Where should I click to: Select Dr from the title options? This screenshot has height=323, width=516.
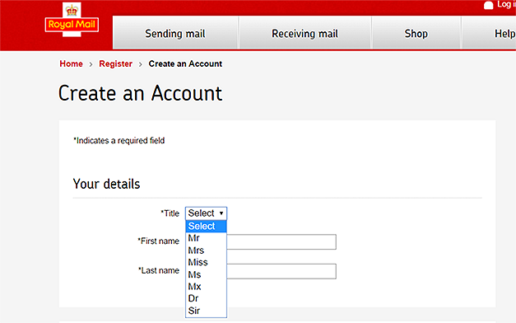(206, 298)
